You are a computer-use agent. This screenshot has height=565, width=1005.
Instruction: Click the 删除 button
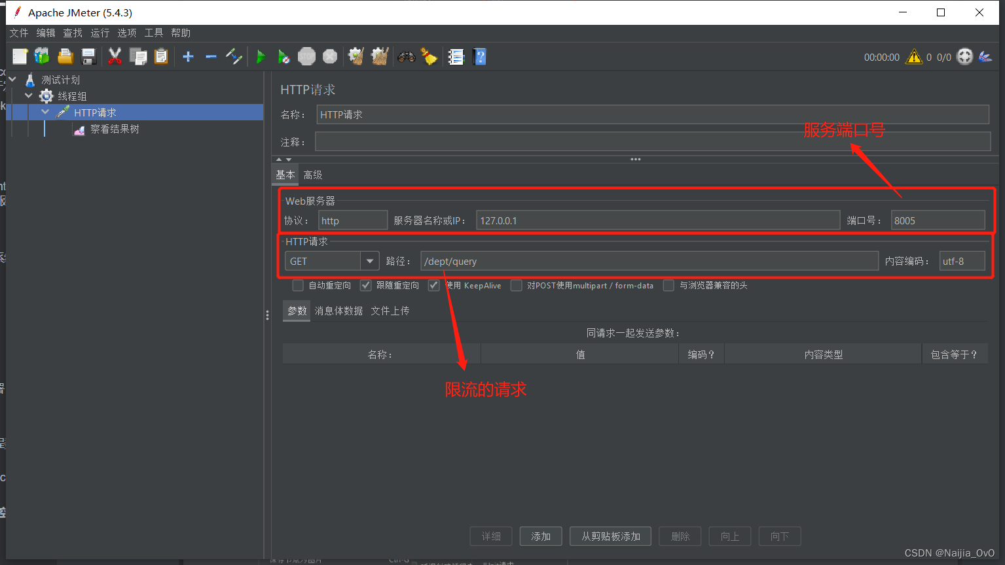coord(680,536)
